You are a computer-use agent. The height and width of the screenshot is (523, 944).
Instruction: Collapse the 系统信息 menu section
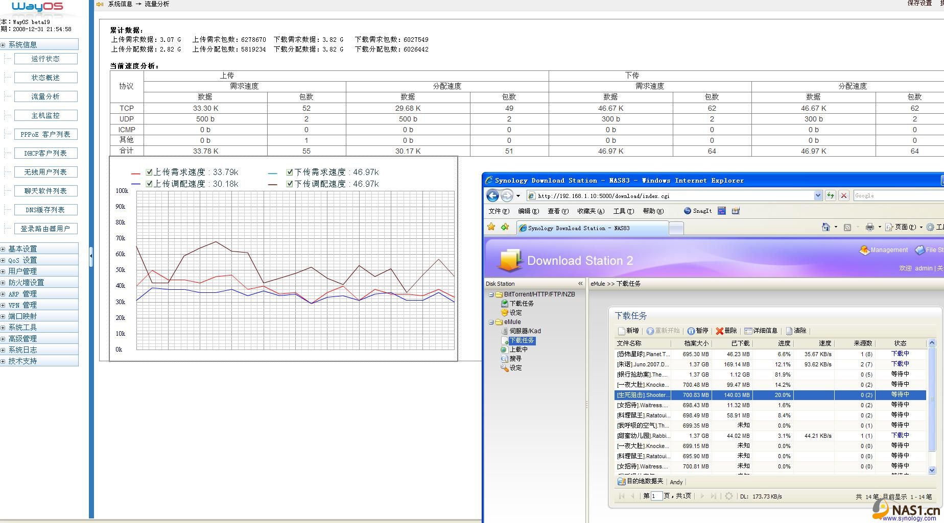pos(3,45)
